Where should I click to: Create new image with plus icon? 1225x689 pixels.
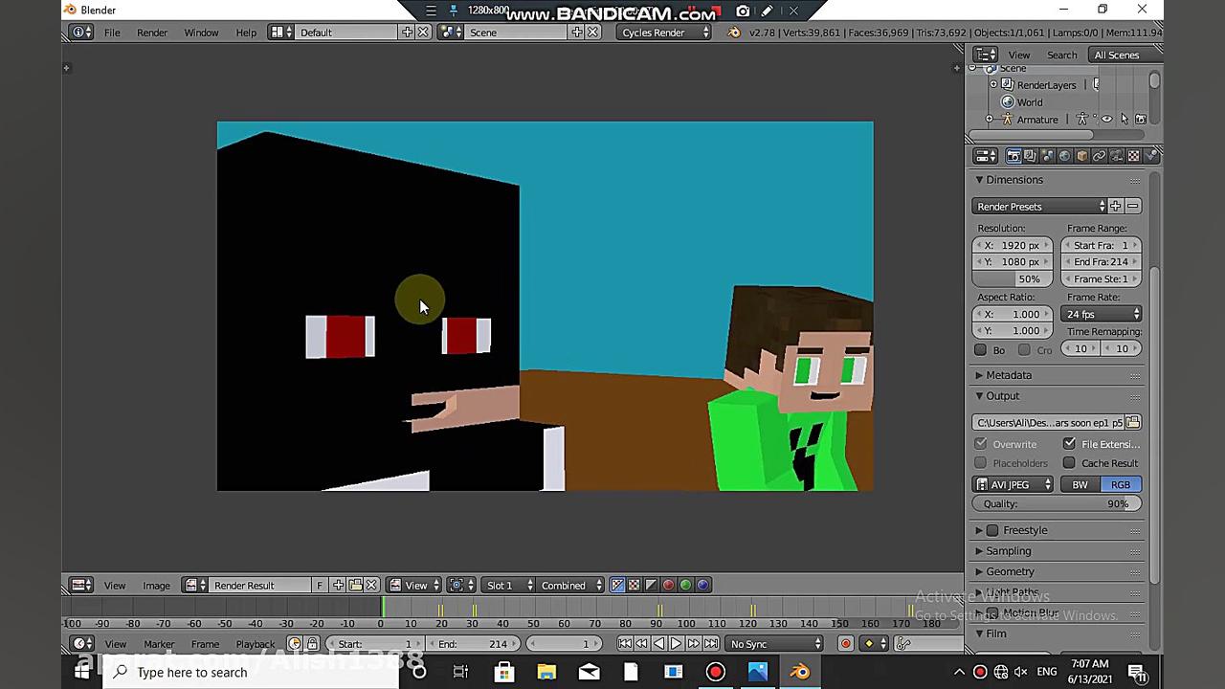(338, 586)
